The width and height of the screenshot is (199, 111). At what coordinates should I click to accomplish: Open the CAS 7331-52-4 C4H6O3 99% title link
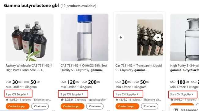84,68
